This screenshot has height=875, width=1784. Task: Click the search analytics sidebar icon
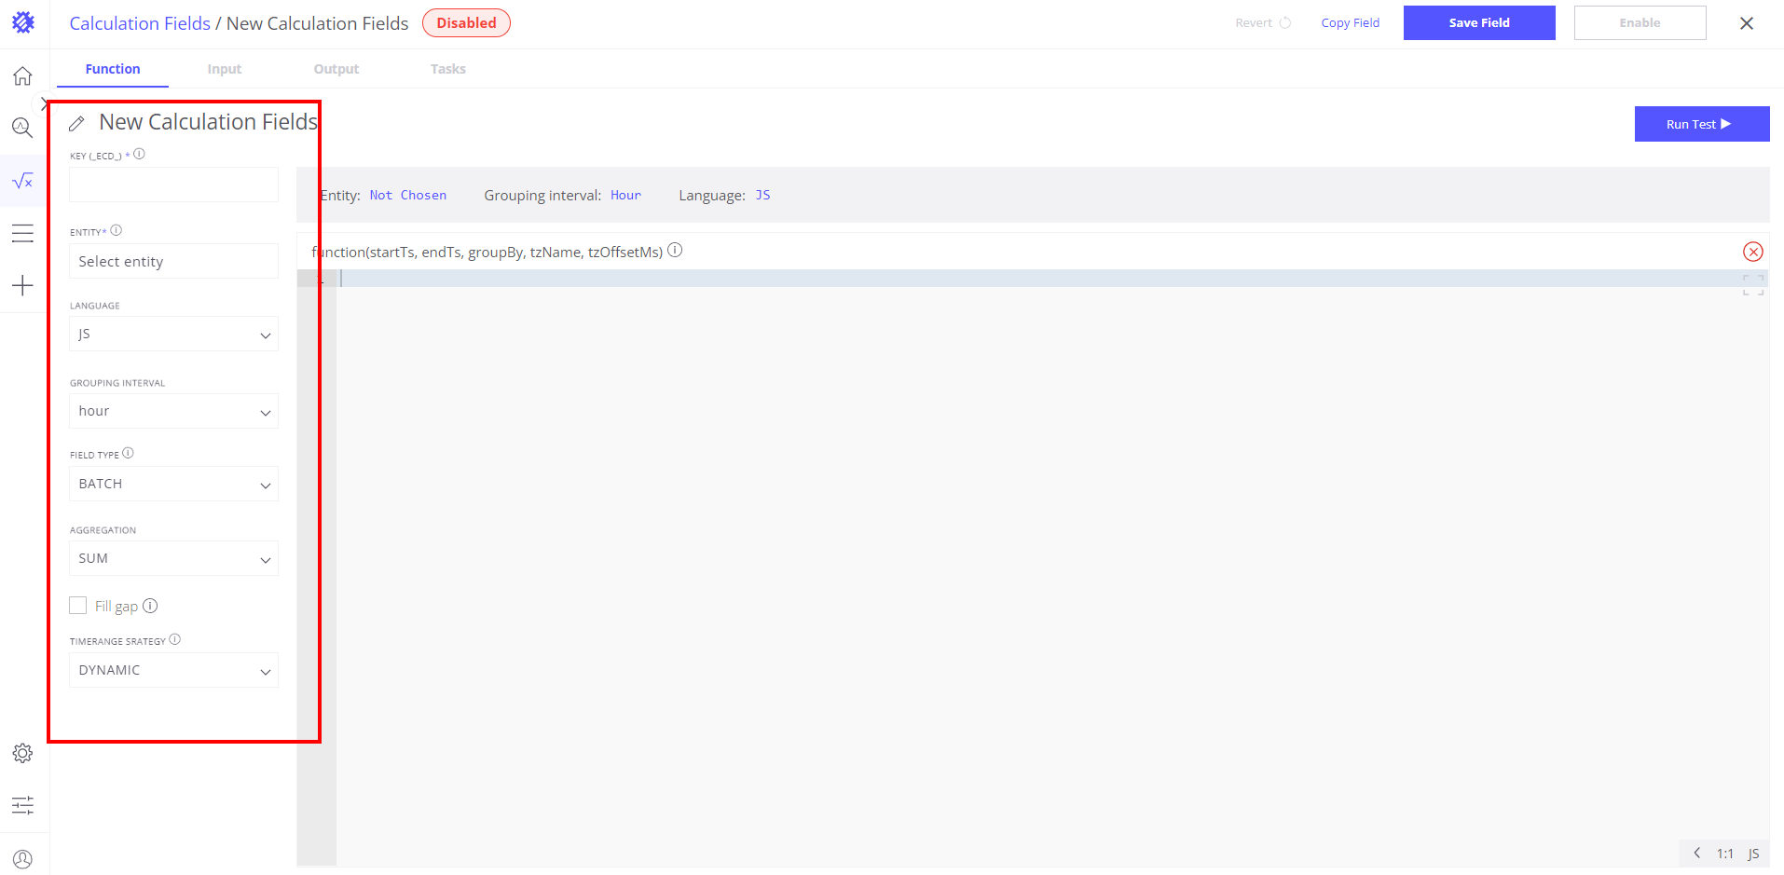(22, 128)
